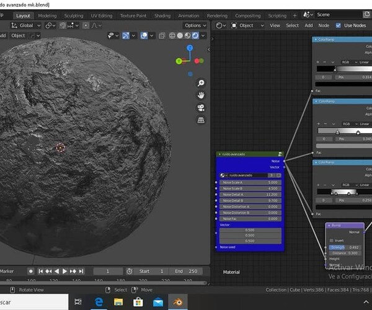Switch to the Shading workspace tab
The height and width of the screenshot is (310, 372).
(162, 15)
